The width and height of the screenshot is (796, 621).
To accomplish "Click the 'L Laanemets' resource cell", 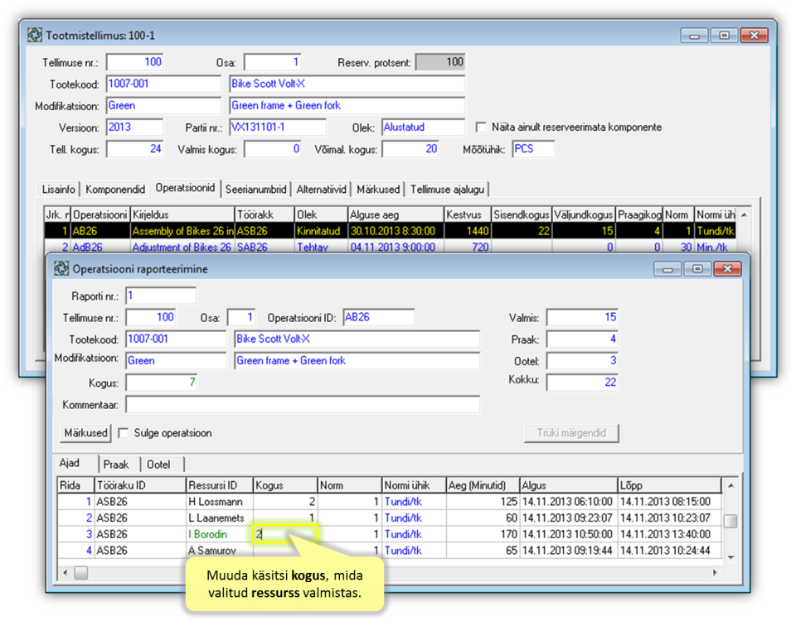I will pos(220,518).
